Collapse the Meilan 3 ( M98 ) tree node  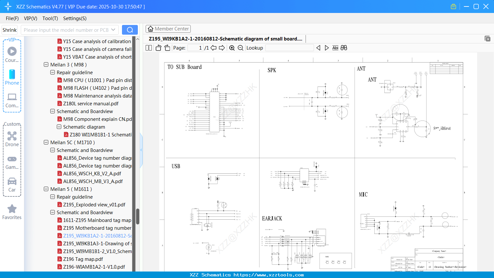click(46, 64)
